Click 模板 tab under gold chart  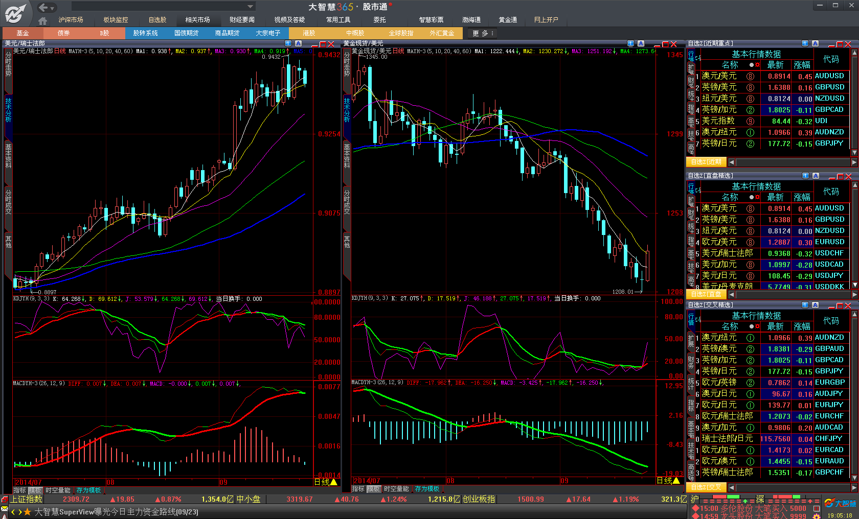[x=374, y=489]
